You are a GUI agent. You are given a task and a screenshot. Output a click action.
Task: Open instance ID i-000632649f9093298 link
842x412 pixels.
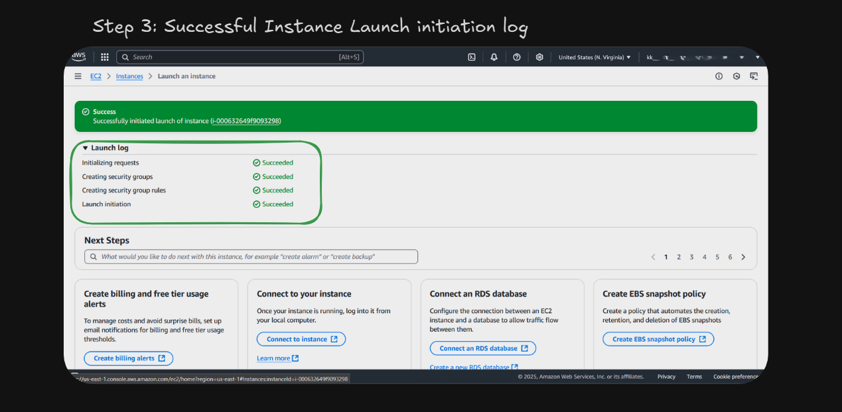coord(246,121)
